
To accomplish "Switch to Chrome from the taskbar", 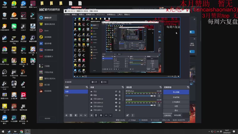I will pyautogui.click(x=21, y=131).
